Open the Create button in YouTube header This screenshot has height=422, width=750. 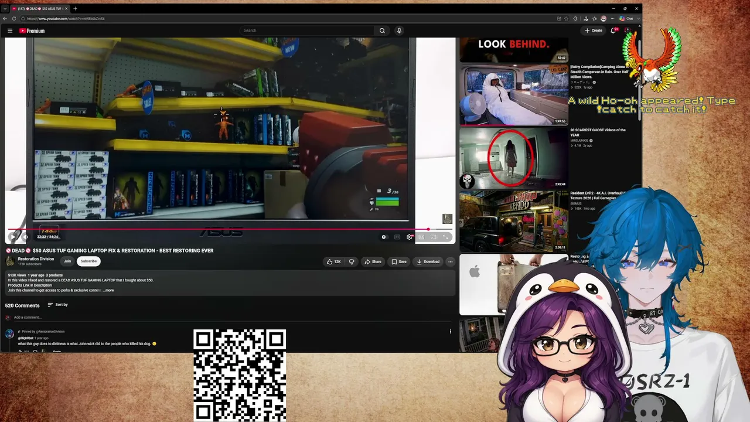[x=594, y=30]
